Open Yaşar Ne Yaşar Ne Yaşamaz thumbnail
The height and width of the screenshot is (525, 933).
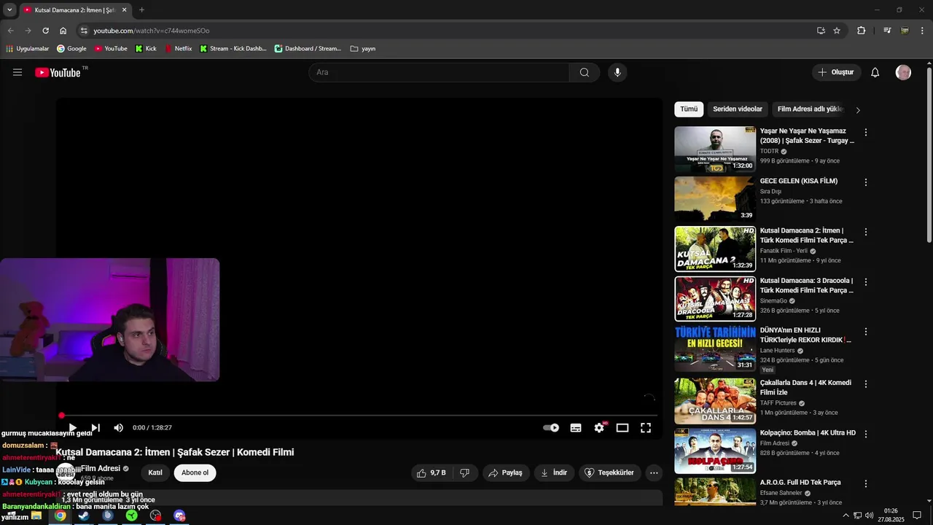[715, 149]
